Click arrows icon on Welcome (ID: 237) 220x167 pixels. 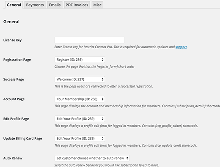pyautogui.click(x=102, y=79)
